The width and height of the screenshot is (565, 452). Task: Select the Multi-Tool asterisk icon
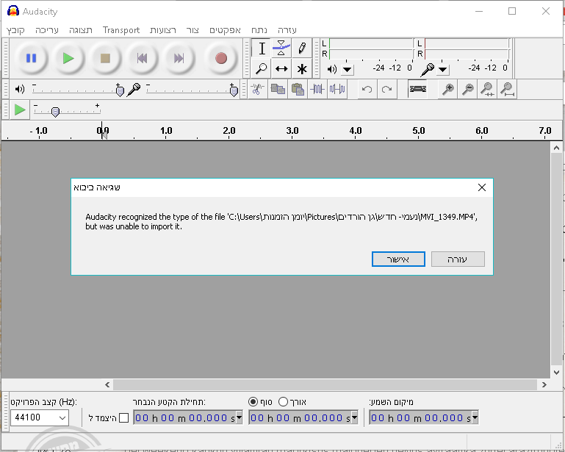[x=302, y=68]
